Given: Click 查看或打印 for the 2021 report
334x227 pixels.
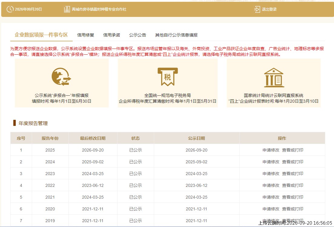Looking at the screenshot, I should 293,197.
